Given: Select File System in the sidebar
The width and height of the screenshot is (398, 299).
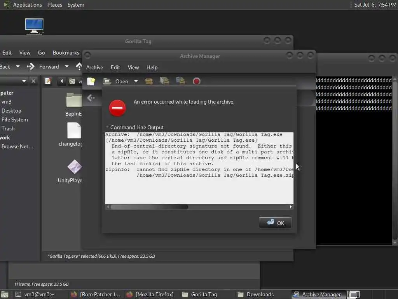Looking at the screenshot, I should tap(14, 120).
